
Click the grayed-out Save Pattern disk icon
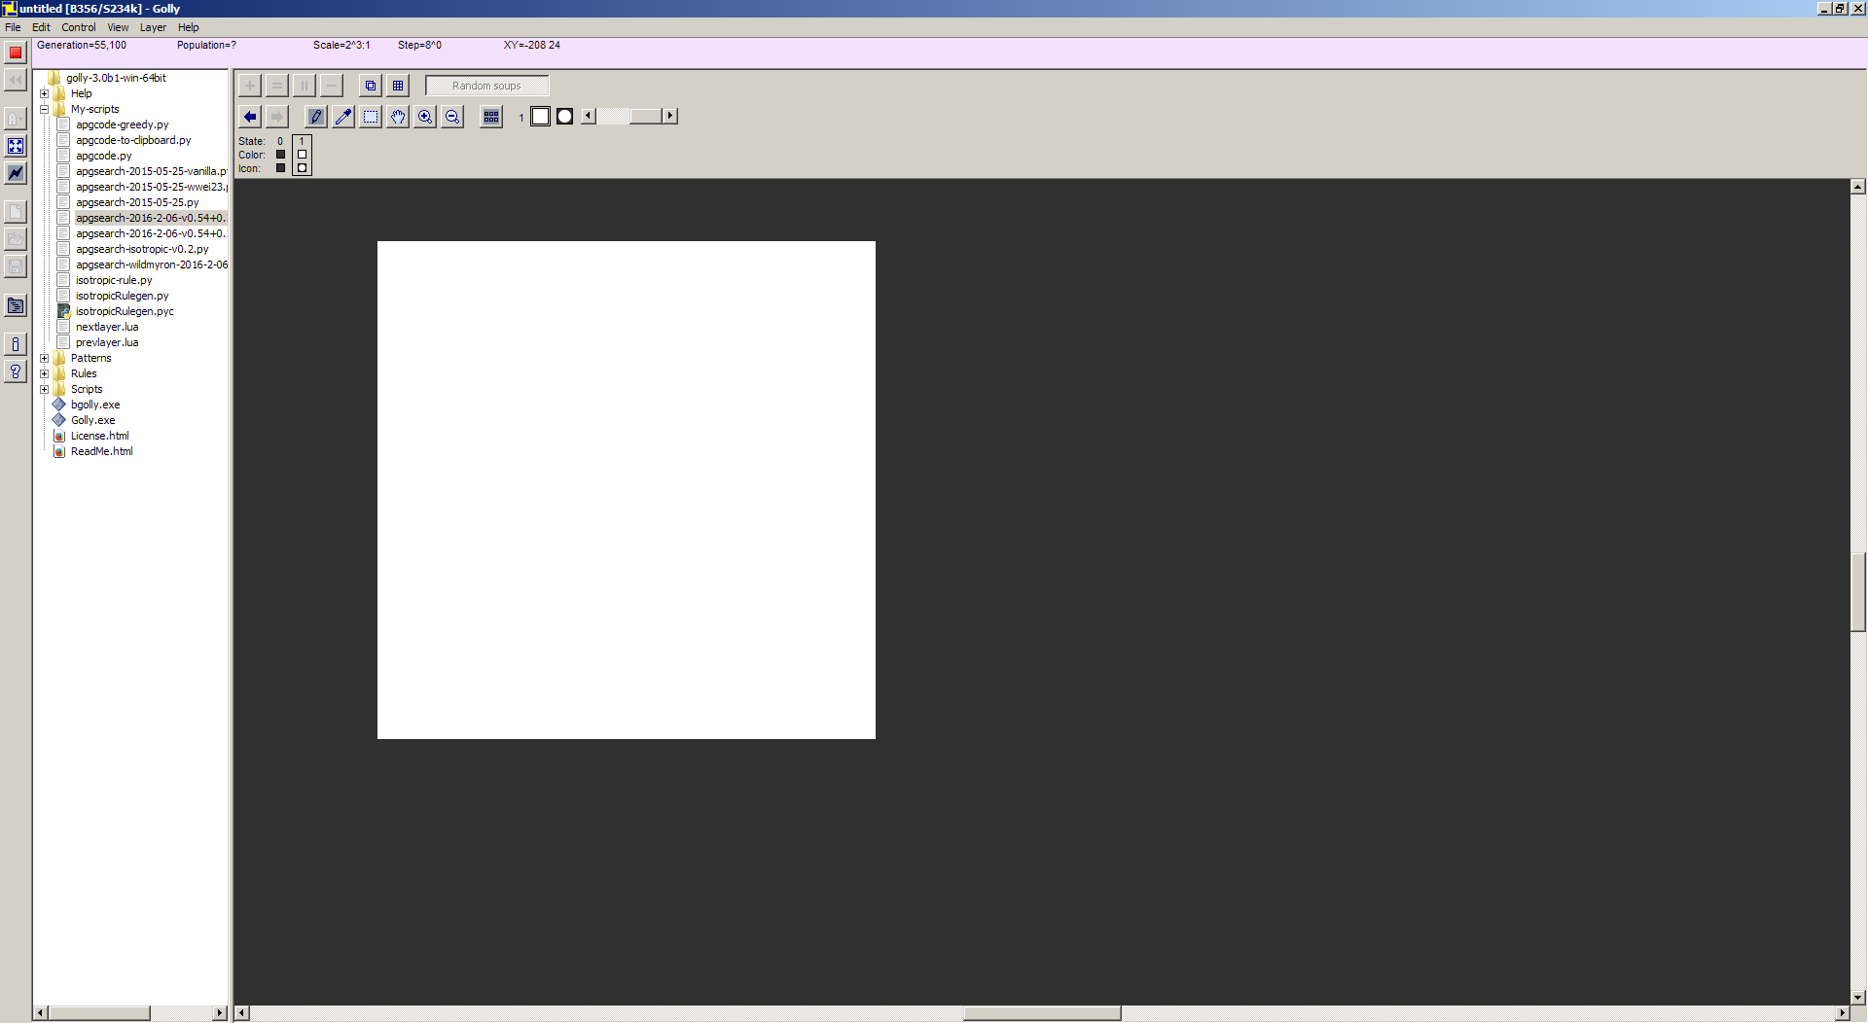click(x=16, y=266)
